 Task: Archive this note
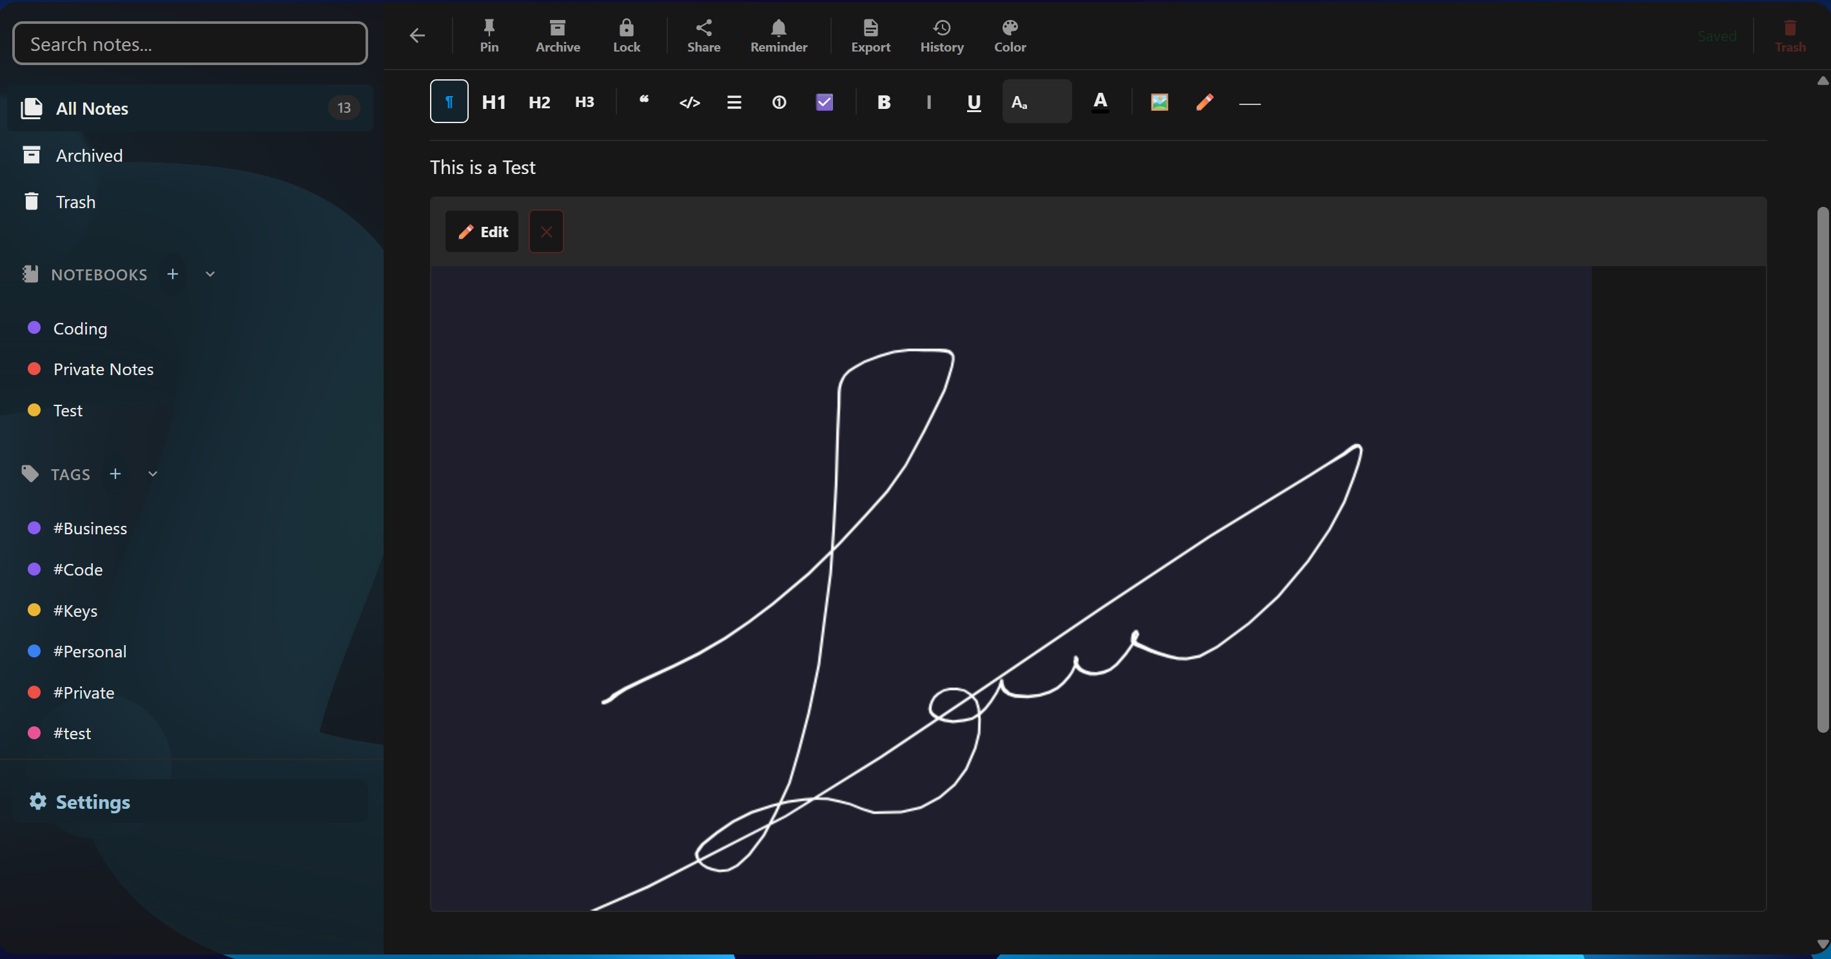(x=558, y=35)
